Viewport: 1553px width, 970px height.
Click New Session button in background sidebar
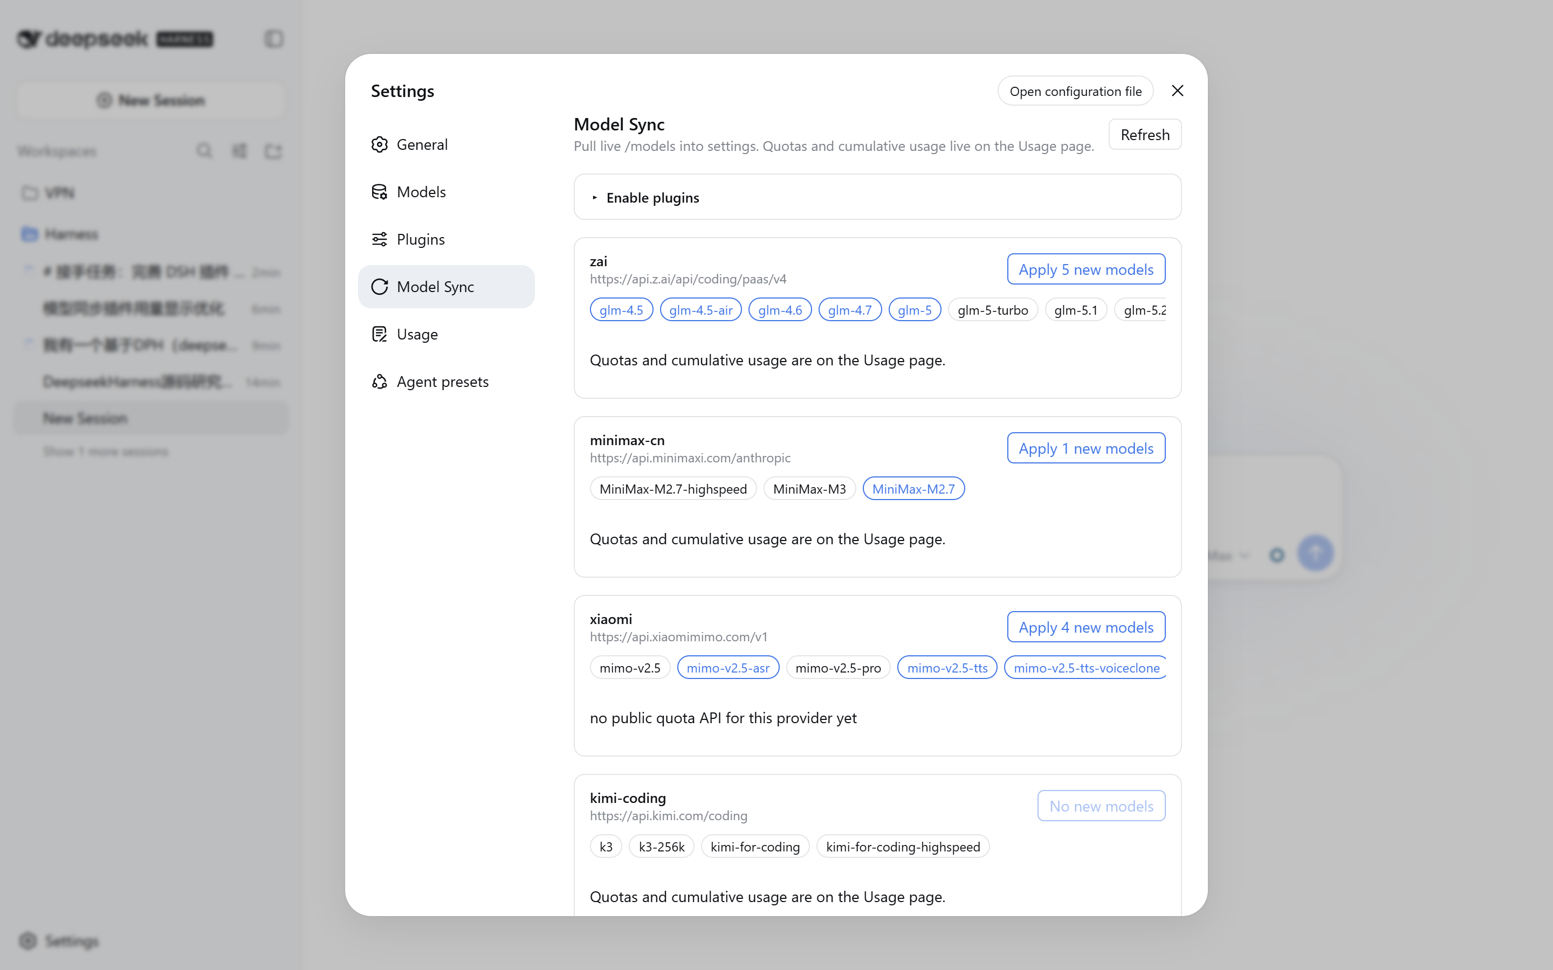pos(151,100)
